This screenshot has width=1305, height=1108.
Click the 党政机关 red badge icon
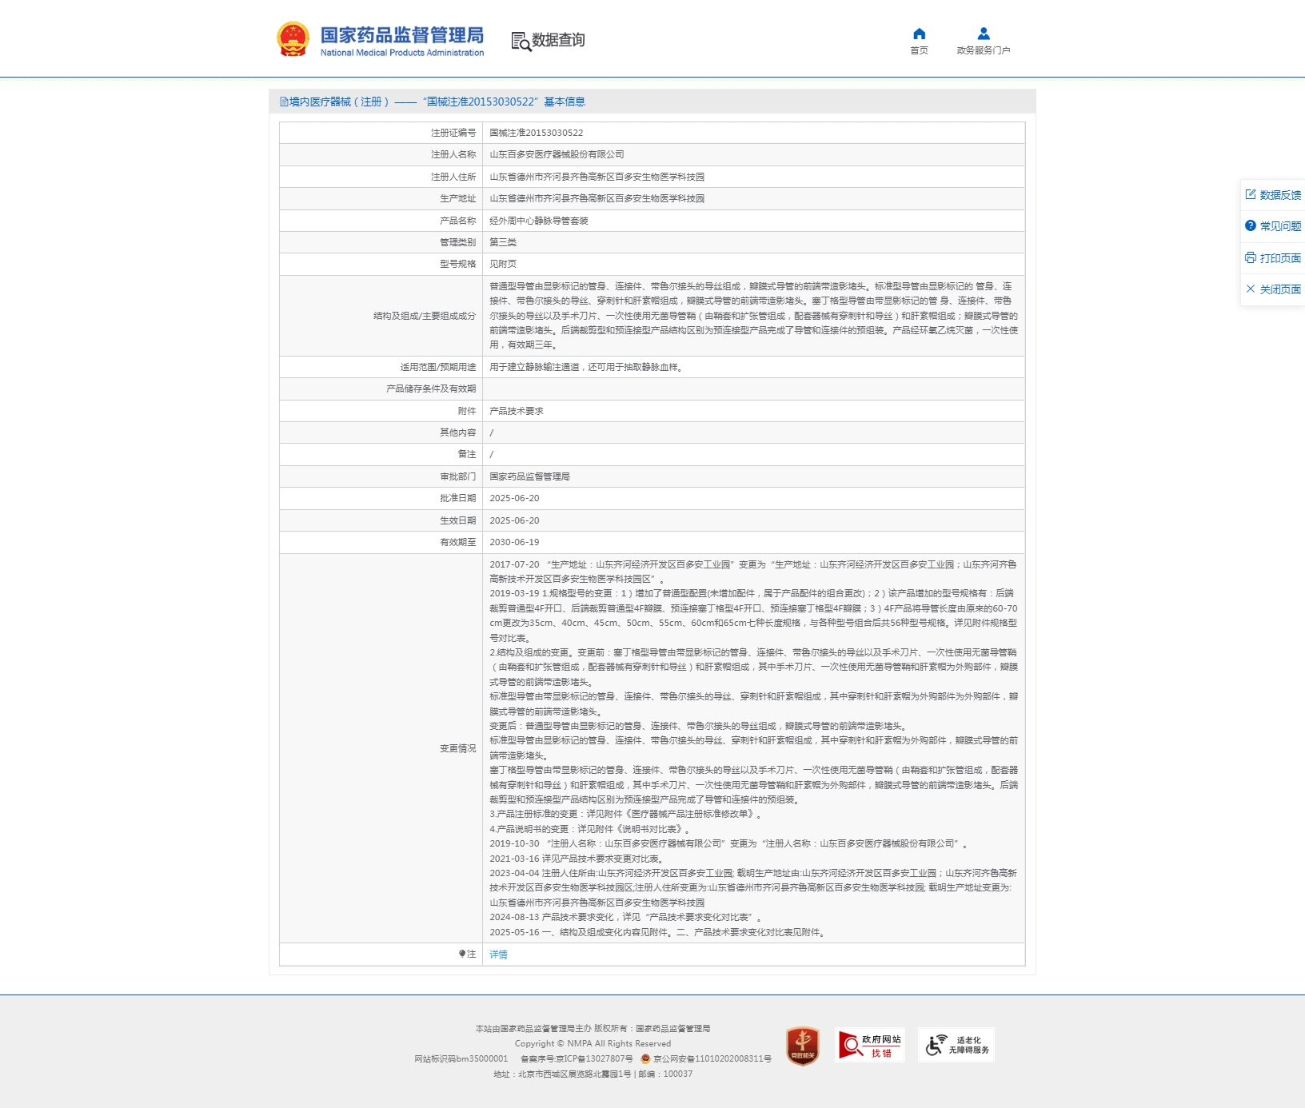(803, 1046)
